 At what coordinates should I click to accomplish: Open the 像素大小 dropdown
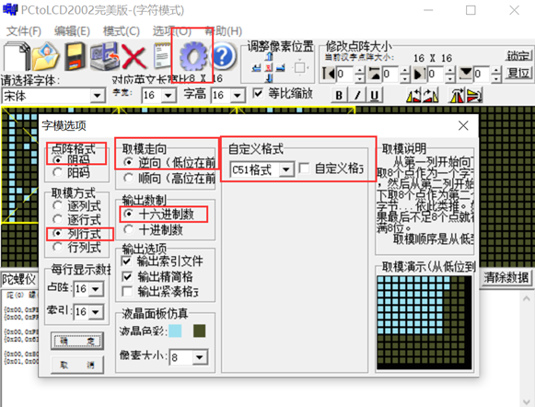[x=199, y=357]
